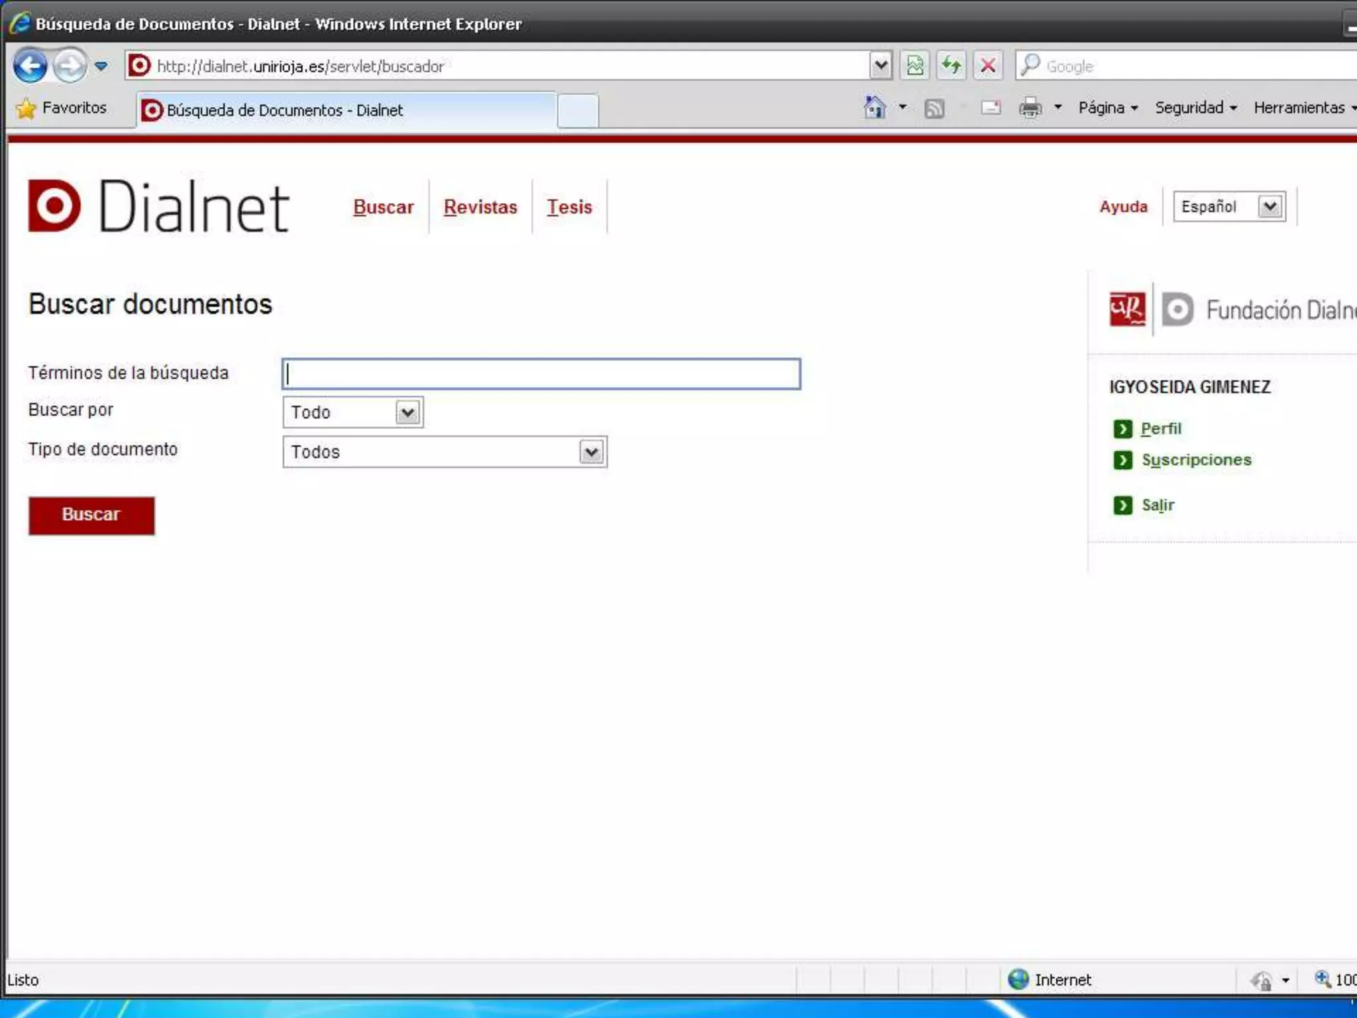Screen dimensions: 1357x1018
Task: Click the Home page icon
Action: [x=875, y=107]
